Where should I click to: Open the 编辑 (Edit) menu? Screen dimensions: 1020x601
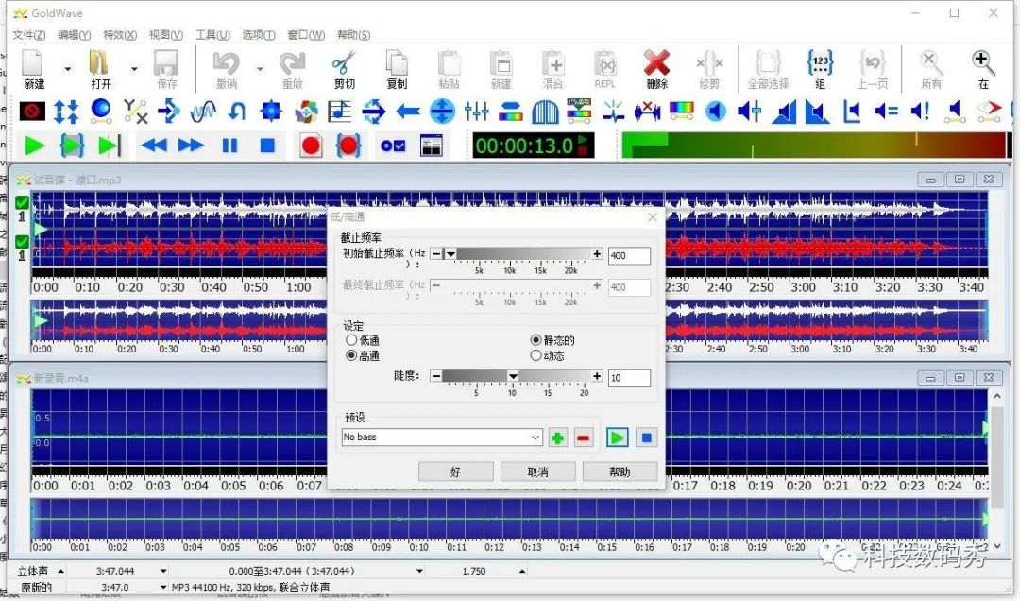(x=75, y=35)
